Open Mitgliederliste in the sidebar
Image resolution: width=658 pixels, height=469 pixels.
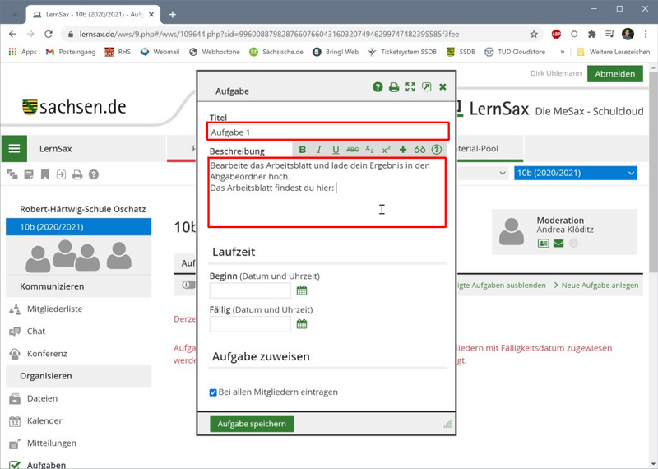click(54, 309)
